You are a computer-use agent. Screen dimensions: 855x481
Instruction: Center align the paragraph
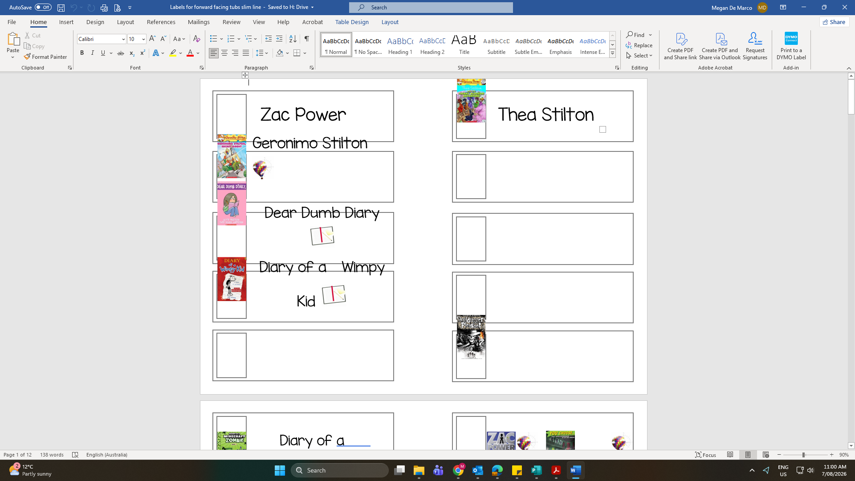coord(224,53)
